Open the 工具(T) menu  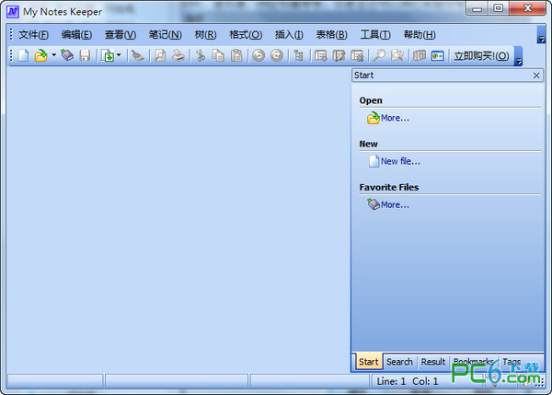tap(375, 35)
